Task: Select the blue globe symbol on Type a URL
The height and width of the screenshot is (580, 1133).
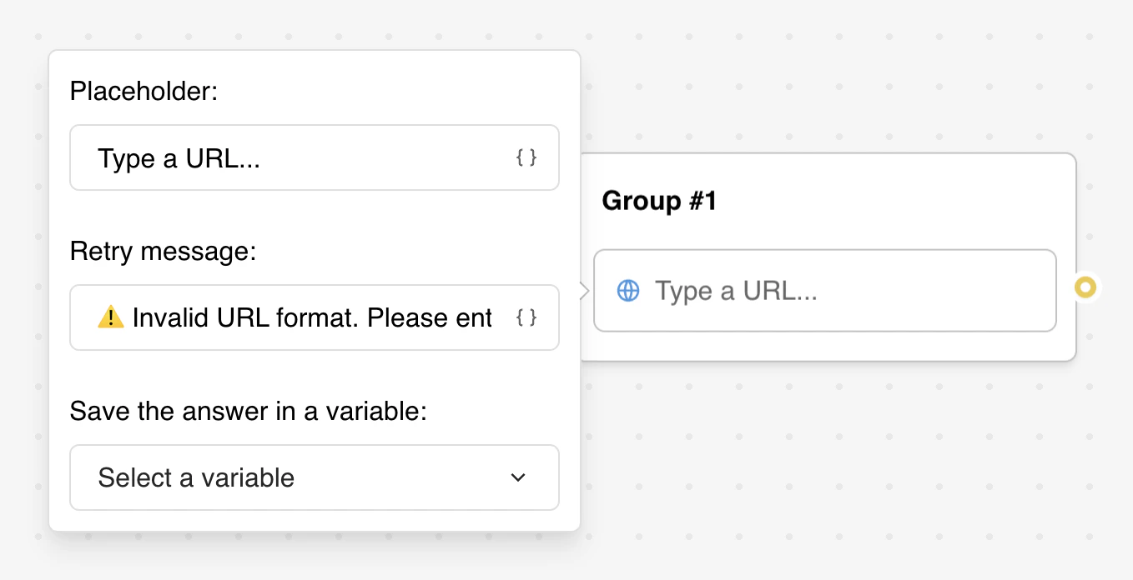Action: click(x=627, y=290)
